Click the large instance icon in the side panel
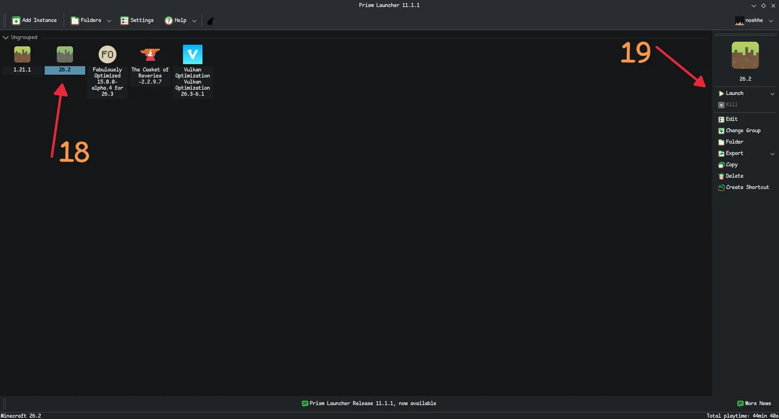 [745, 56]
